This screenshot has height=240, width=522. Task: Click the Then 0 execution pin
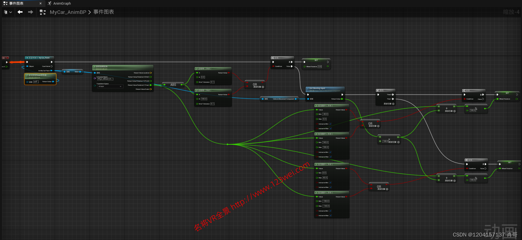coord(393,95)
